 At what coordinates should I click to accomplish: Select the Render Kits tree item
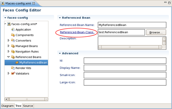coord(23,68)
